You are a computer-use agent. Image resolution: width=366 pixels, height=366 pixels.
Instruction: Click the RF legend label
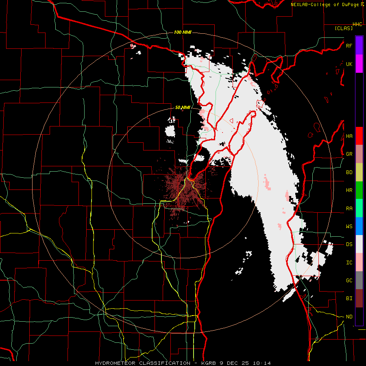coord(349,46)
